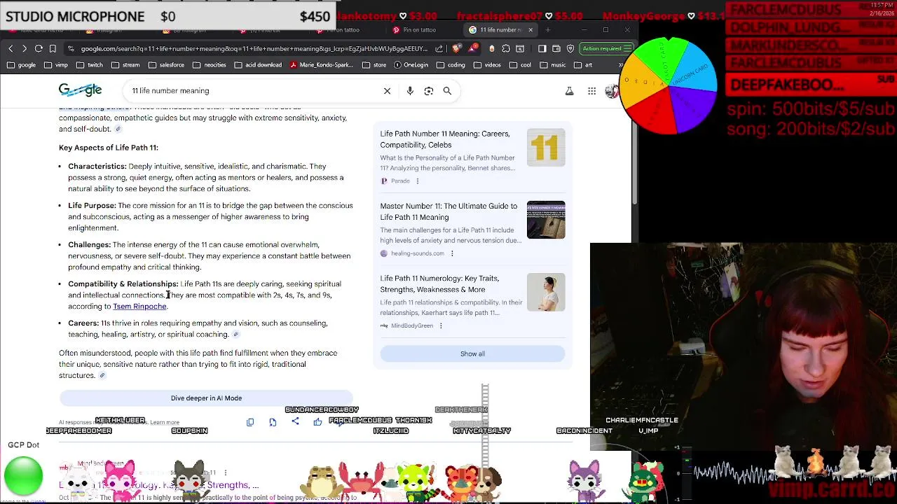Open the store bookmarks folder
The width and height of the screenshot is (897, 504).
coord(374,65)
